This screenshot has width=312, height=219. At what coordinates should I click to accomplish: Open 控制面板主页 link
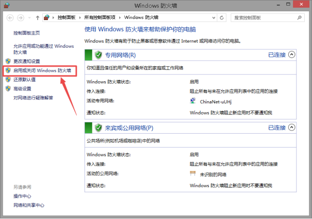[27, 33]
